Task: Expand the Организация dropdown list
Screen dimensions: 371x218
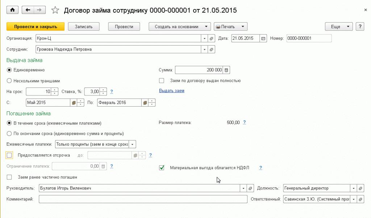Action: coord(204,38)
